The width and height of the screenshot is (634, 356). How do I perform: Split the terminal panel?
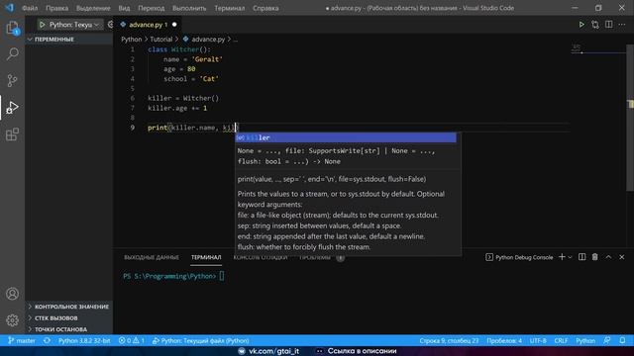click(581, 257)
